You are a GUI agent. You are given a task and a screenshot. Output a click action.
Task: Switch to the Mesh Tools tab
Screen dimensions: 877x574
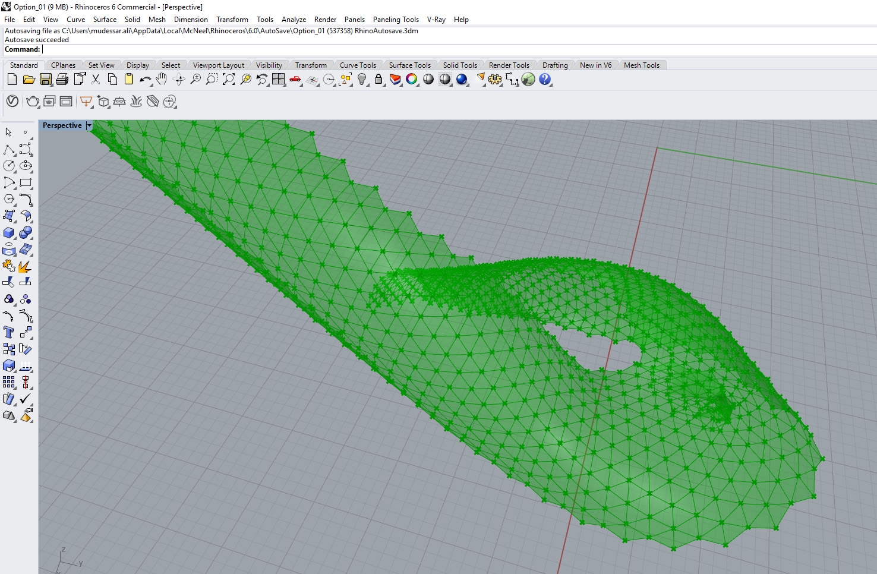(x=642, y=65)
